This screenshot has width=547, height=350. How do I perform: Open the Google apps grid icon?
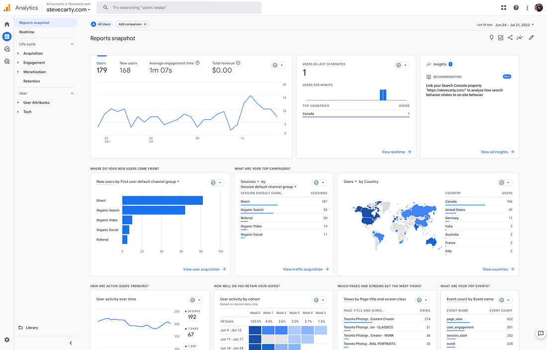[504, 7]
